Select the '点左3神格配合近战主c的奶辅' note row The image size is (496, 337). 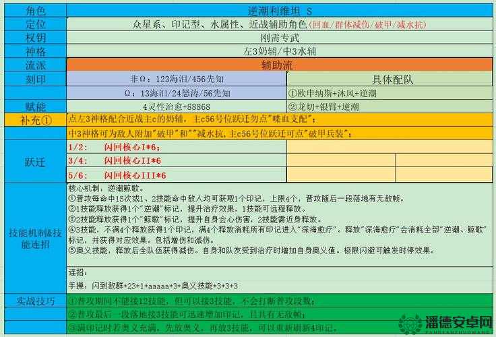(280, 119)
